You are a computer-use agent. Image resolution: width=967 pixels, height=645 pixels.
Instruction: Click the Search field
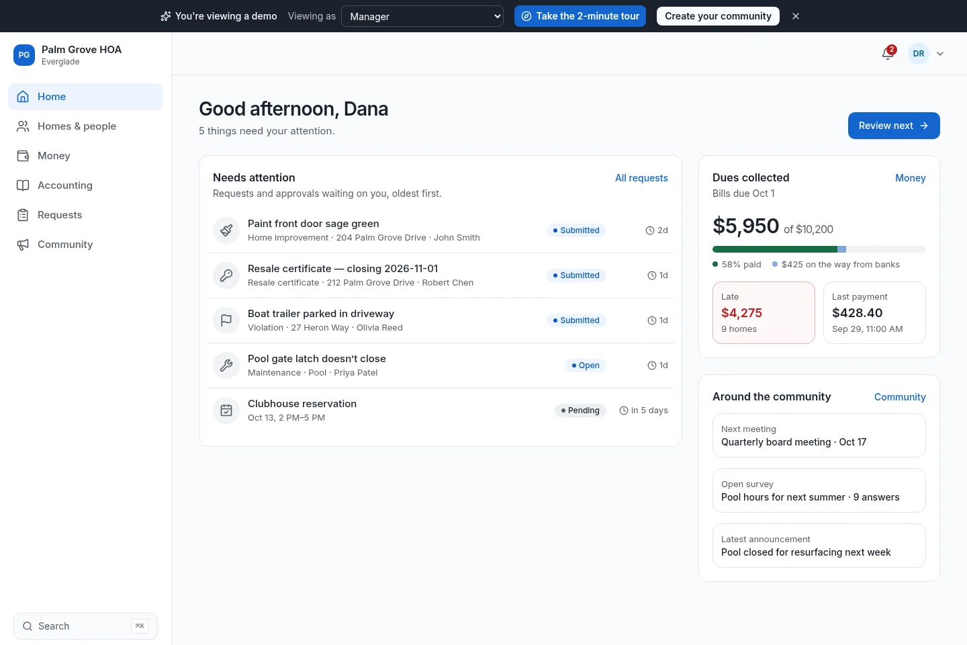(85, 626)
